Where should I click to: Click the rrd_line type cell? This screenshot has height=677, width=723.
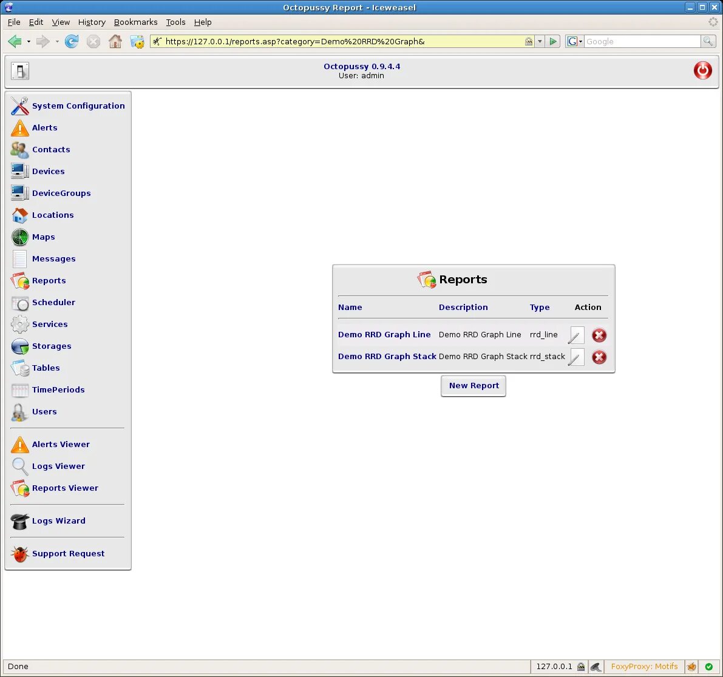544,335
